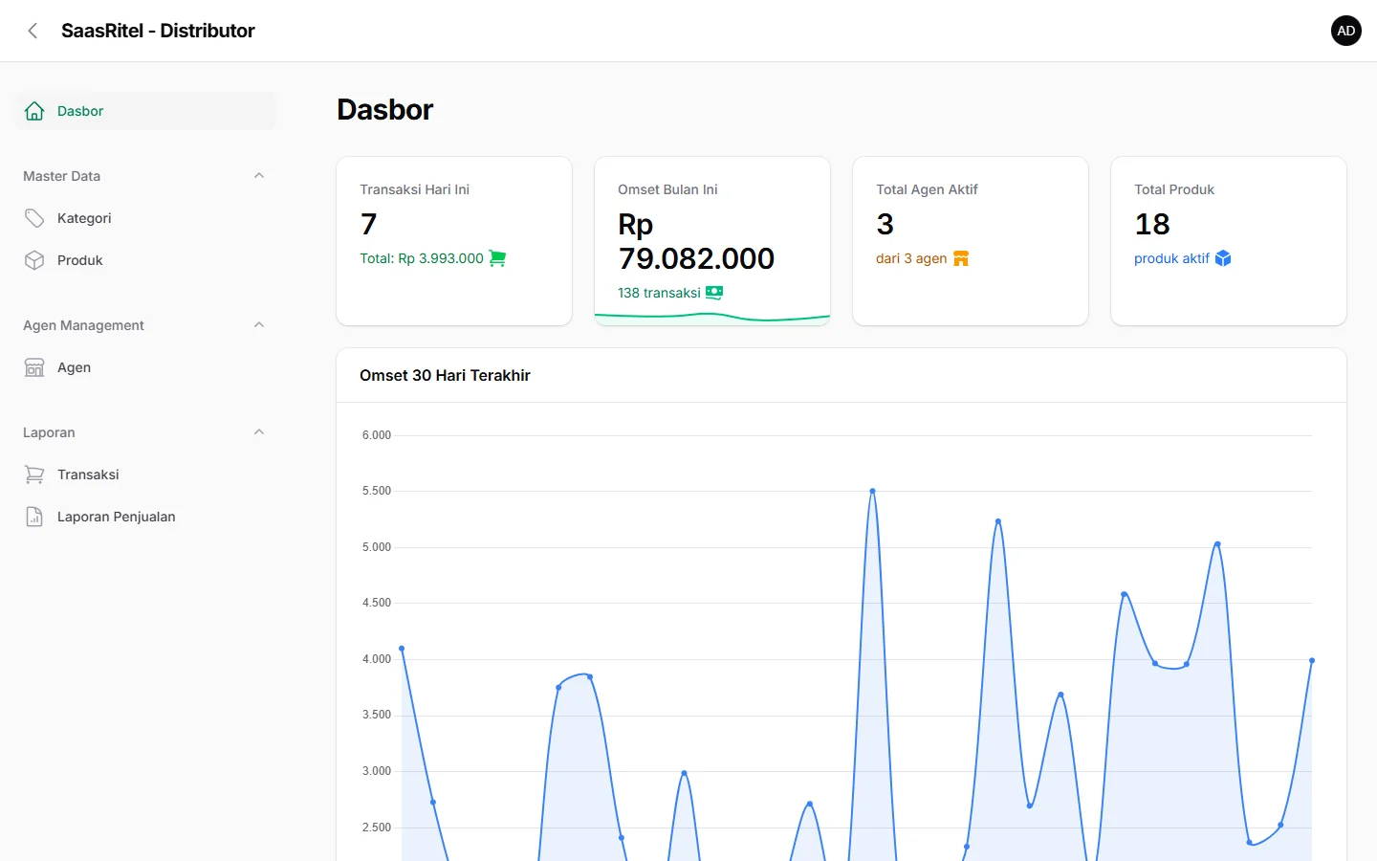Click the SaasRitel - Distributor title

coord(158,31)
